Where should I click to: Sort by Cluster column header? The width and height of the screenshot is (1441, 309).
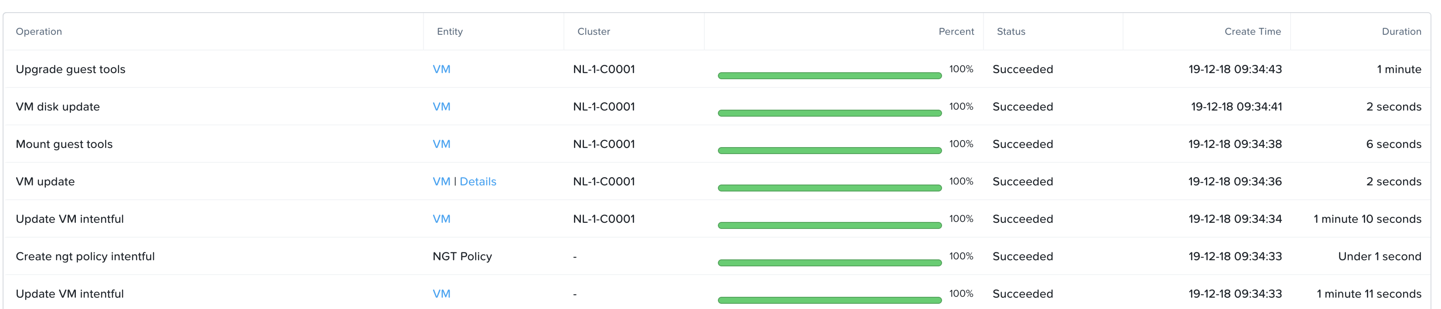click(594, 32)
